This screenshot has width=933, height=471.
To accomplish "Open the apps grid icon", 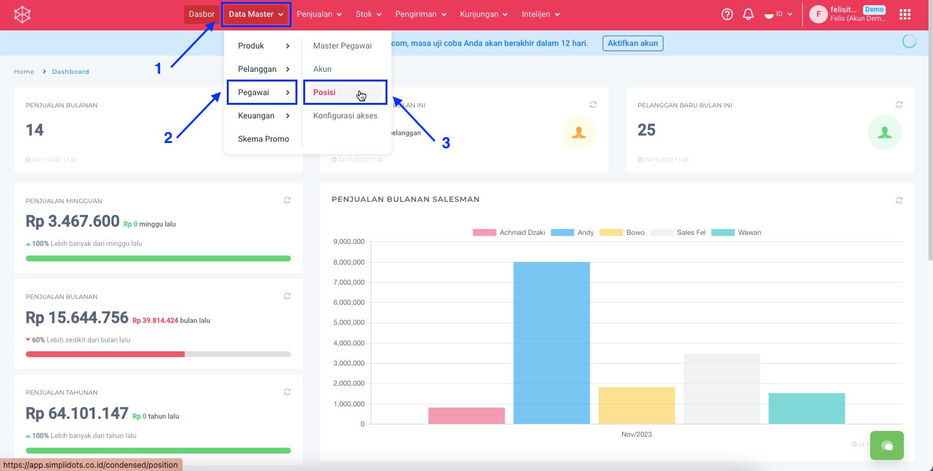I will [905, 14].
